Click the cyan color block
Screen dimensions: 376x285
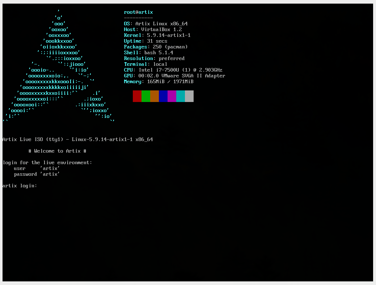[x=181, y=96]
